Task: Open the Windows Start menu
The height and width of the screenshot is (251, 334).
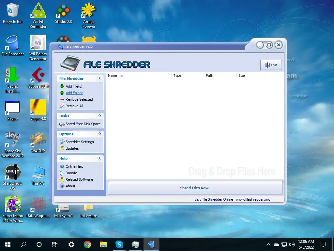Action: pyautogui.click(x=8, y=244)
